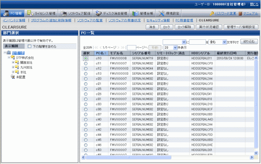261x164 pixels.
Task: Enable 下の階層を含める checkbox
Action: click(x=29, y=46)
